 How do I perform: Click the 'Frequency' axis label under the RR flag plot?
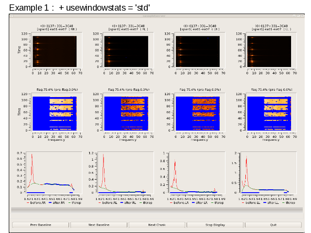click(56, 140)
